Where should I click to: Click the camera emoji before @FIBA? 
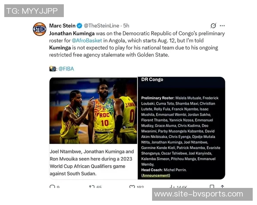pyautogui.click(x=52, y=69)
